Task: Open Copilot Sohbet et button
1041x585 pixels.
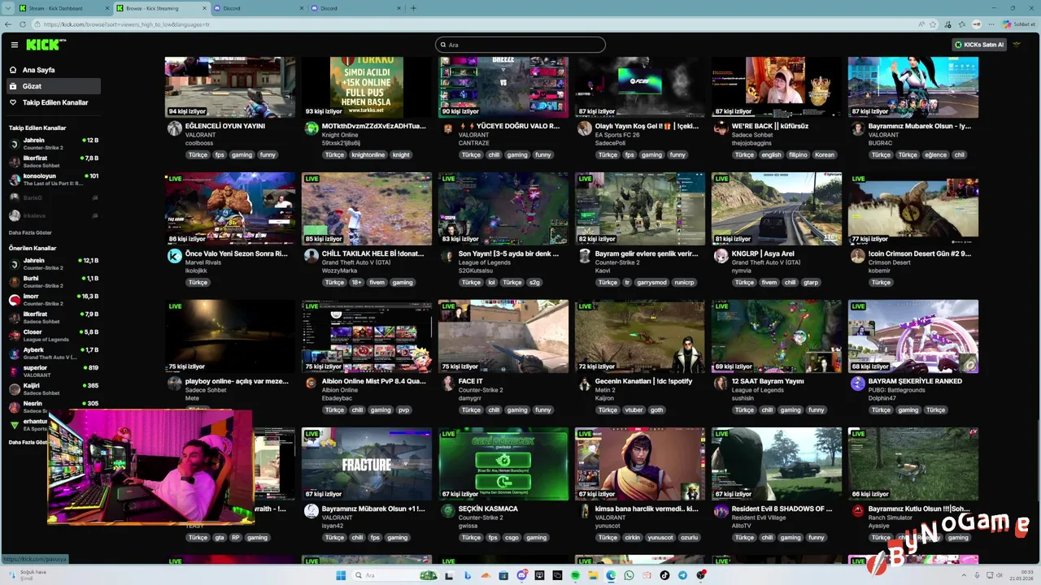Action: [1019, 24]
